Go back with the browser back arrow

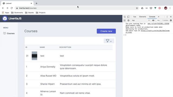[3, 8]
